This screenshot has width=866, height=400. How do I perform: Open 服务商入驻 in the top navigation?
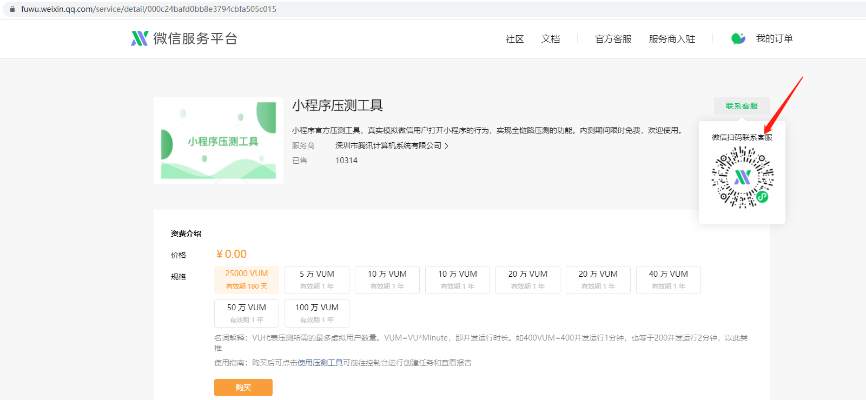click(x=672, y=39)
